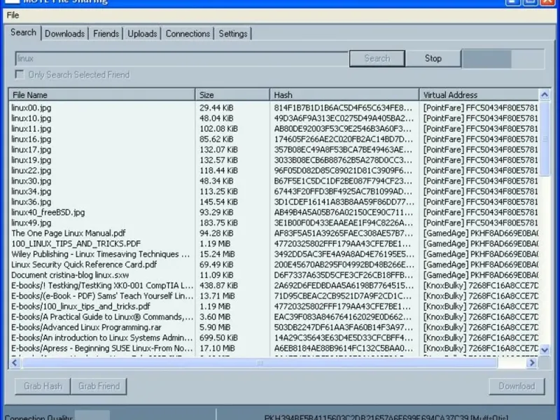Screen dimensions: 560x420
Task: Click the horizontal scrollbar left arrow
Action: (x=15, y=363)
